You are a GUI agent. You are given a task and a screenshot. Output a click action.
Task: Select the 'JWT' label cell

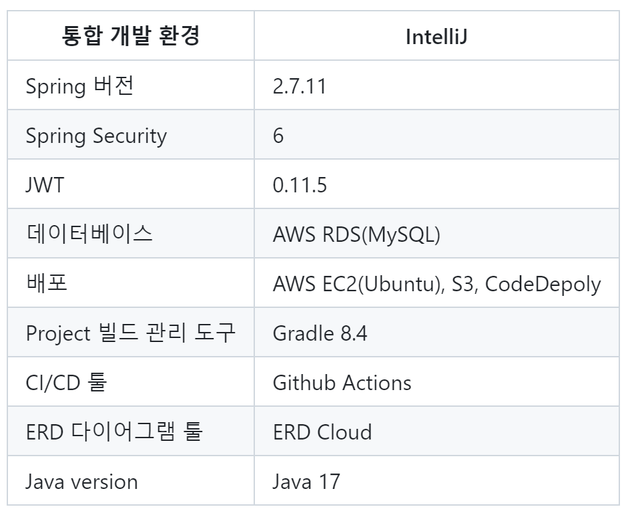(x=131, y=184)
